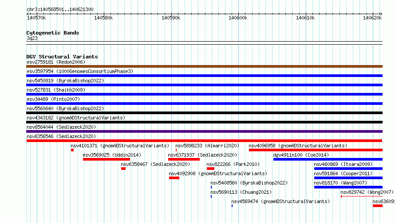Select the brown esv2759181 variant bar
The image size is (395, 223).
pos(204,66)
